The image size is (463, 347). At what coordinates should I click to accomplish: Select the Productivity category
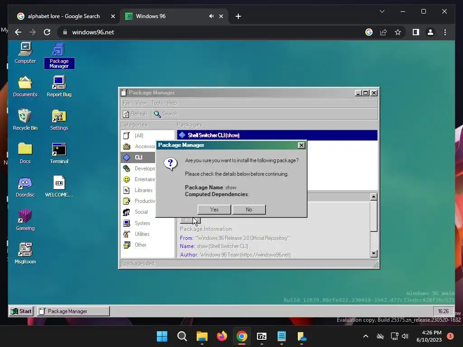tap(138, 201)
